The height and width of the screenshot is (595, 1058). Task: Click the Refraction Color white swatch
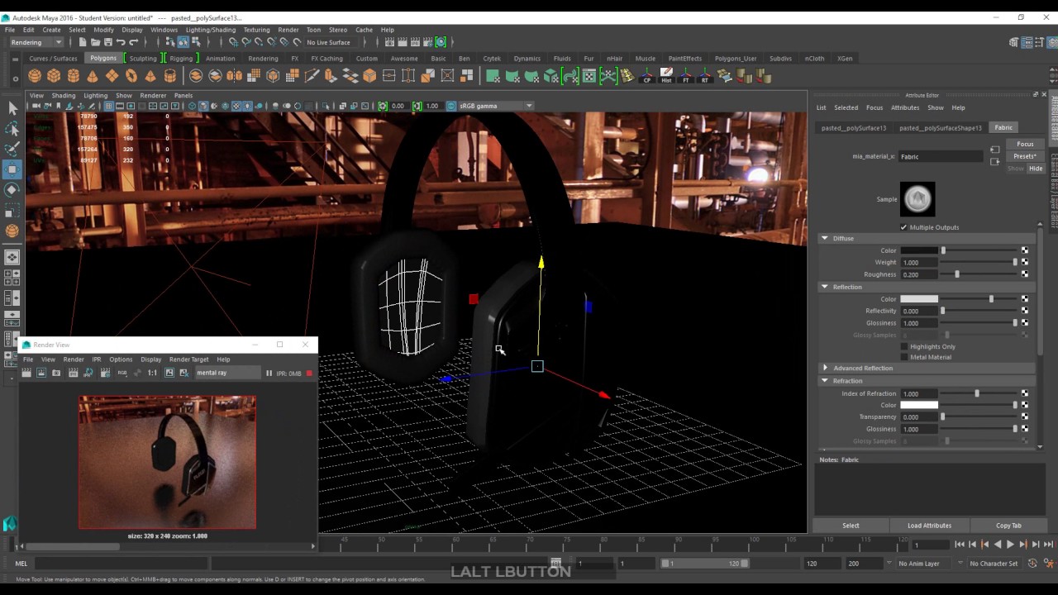[919, 405]
